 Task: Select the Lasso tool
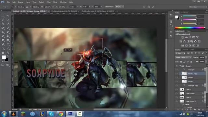coord(3,20)
